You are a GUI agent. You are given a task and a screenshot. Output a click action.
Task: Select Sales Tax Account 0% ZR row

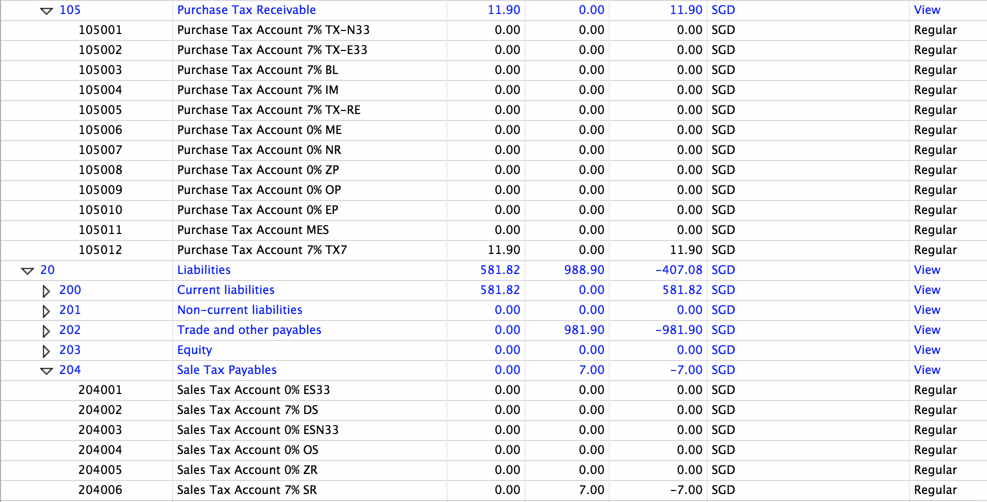pos(493,470)
